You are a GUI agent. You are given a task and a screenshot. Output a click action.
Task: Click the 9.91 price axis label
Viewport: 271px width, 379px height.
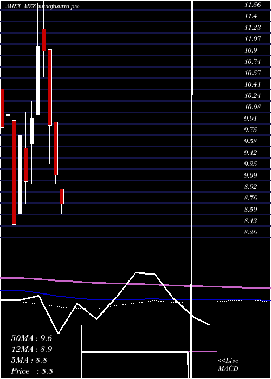250,119
